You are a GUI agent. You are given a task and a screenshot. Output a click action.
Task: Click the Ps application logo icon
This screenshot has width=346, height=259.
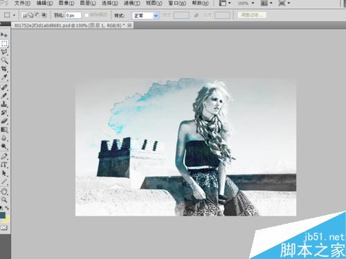pos(4,3)
